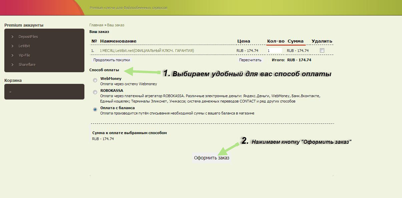
Task: Open Shareflare sidebar item
Action: tap(27, 65)
